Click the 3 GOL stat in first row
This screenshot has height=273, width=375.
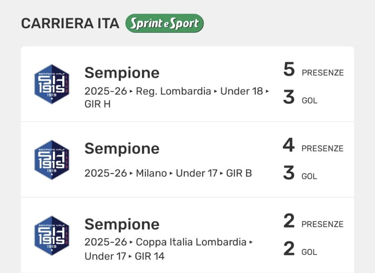[300, 98]
